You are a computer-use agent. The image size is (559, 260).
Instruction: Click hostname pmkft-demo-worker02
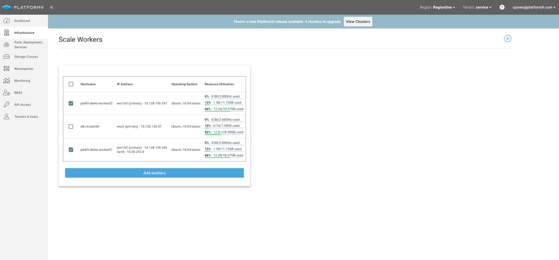pyautogui.click(x=96, y=103)
